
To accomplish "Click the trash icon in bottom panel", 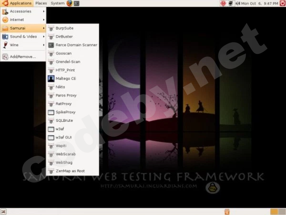I will (x=227, y=212).
